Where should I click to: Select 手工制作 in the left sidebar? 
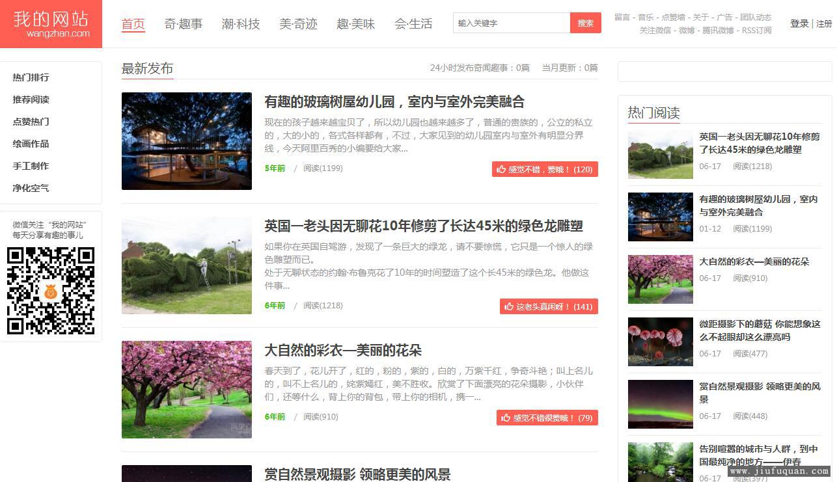(31, 166)
